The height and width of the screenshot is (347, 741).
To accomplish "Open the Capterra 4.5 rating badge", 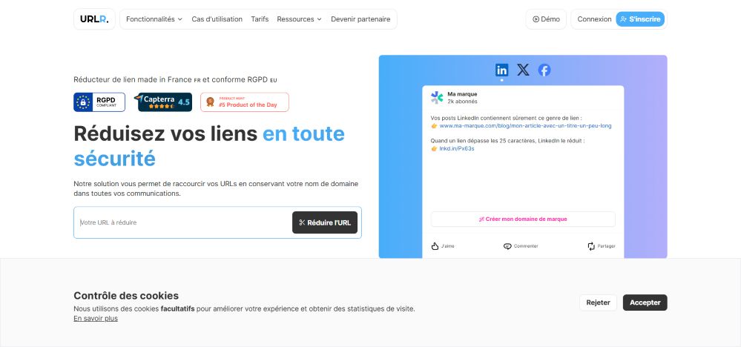I will pos(163,102).
